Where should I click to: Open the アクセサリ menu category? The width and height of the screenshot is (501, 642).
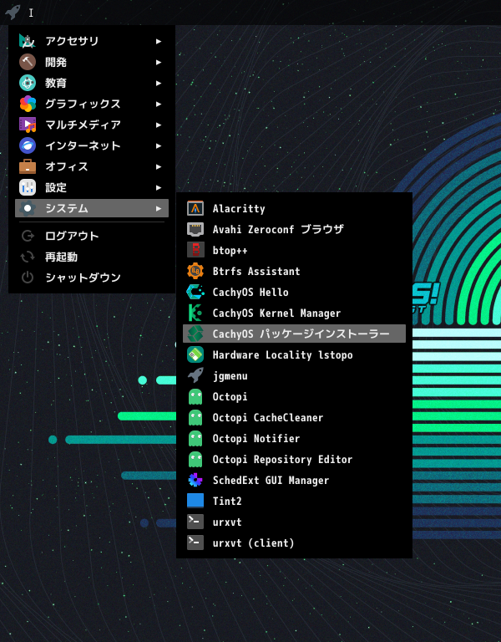(92, 41)
